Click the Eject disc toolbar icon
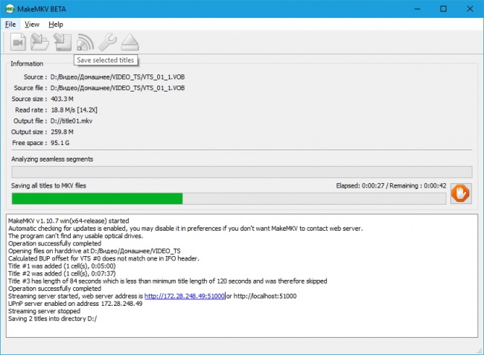 pos(130,42)
